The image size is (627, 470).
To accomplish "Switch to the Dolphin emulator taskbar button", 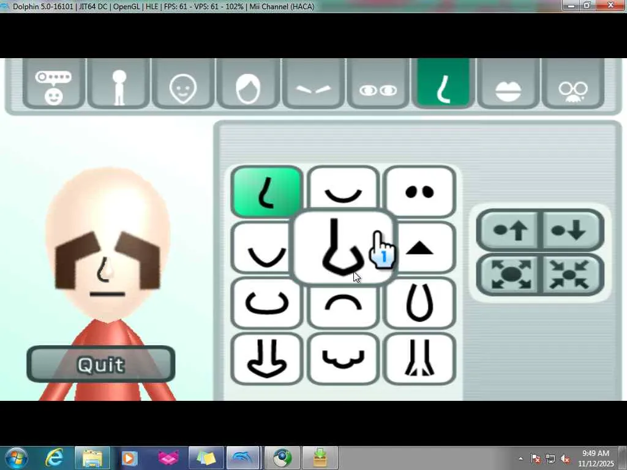I will click(x=243, y=458).
